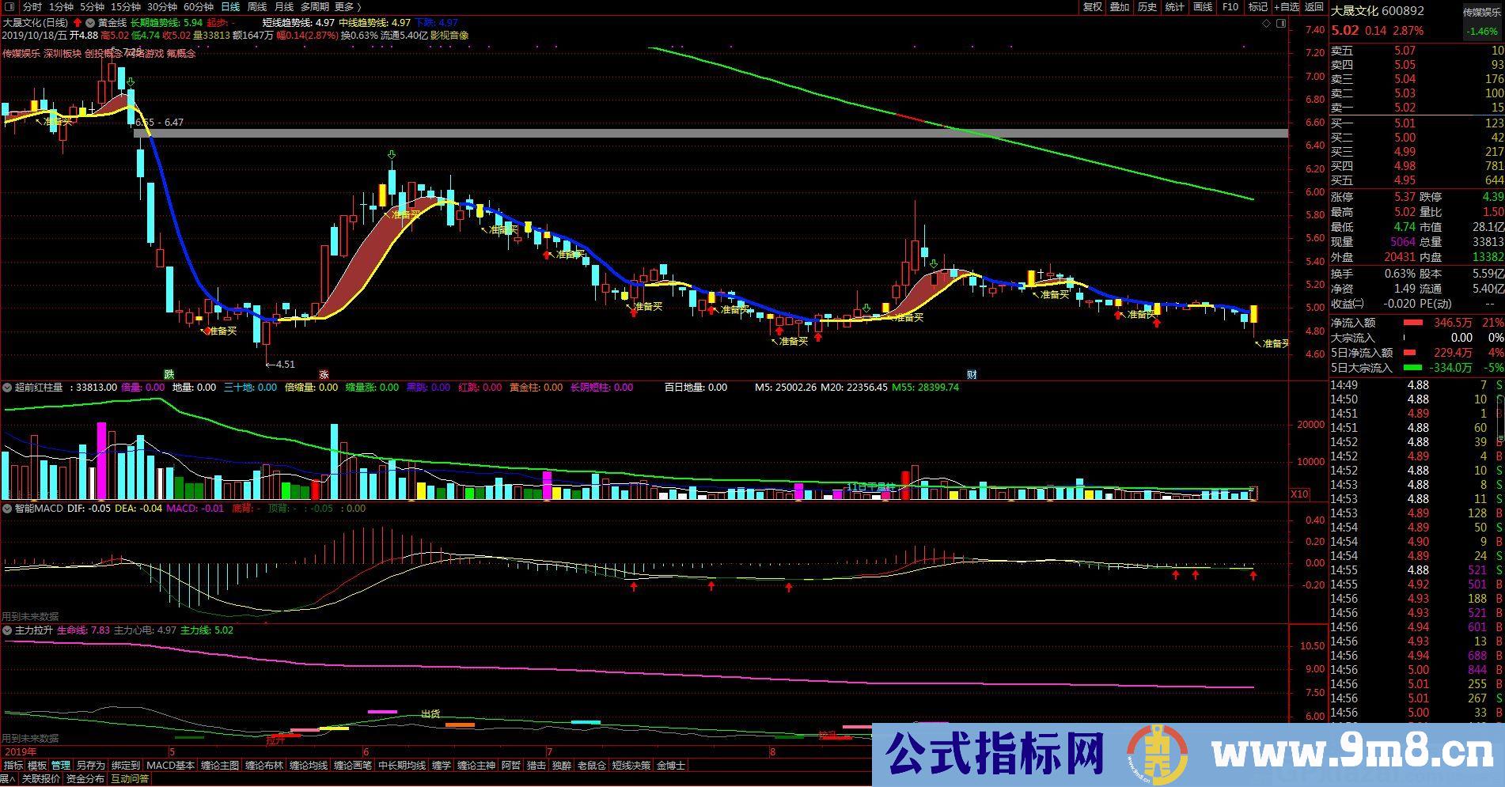This screenshot has height=787, width=1505.
Task: Expand the 展 panel at bottom left
Action: 7,779
